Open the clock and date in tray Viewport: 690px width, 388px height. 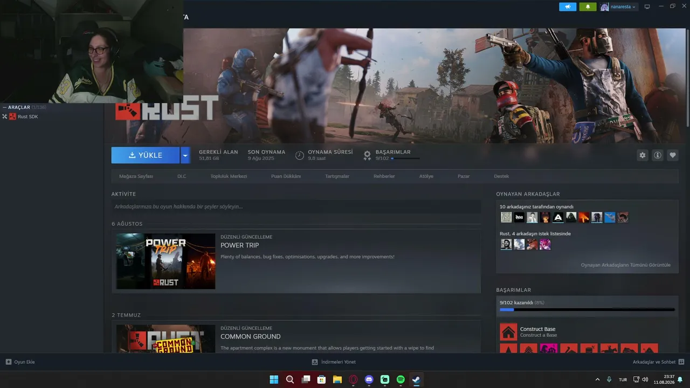coord(664,379)
